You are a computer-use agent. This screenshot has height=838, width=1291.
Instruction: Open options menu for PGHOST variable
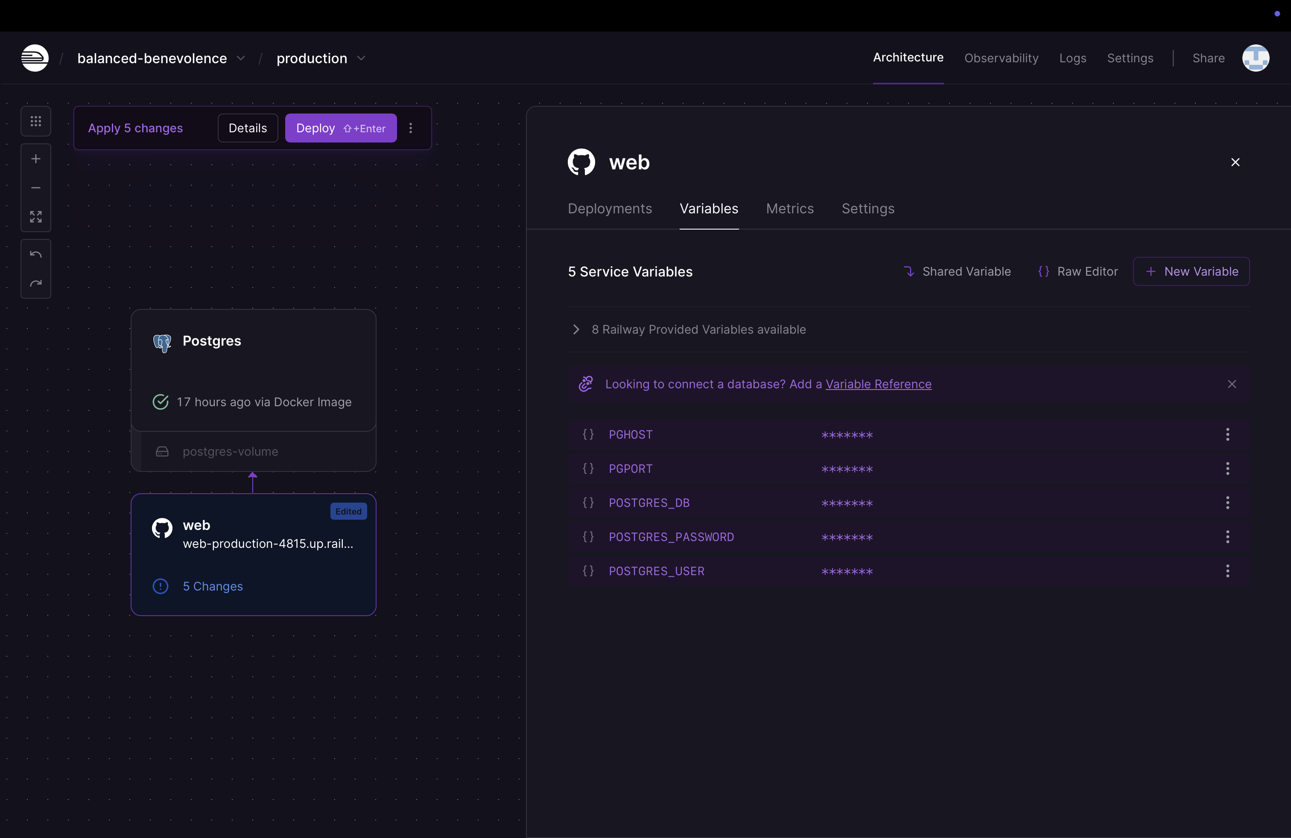coord(1227,434)
